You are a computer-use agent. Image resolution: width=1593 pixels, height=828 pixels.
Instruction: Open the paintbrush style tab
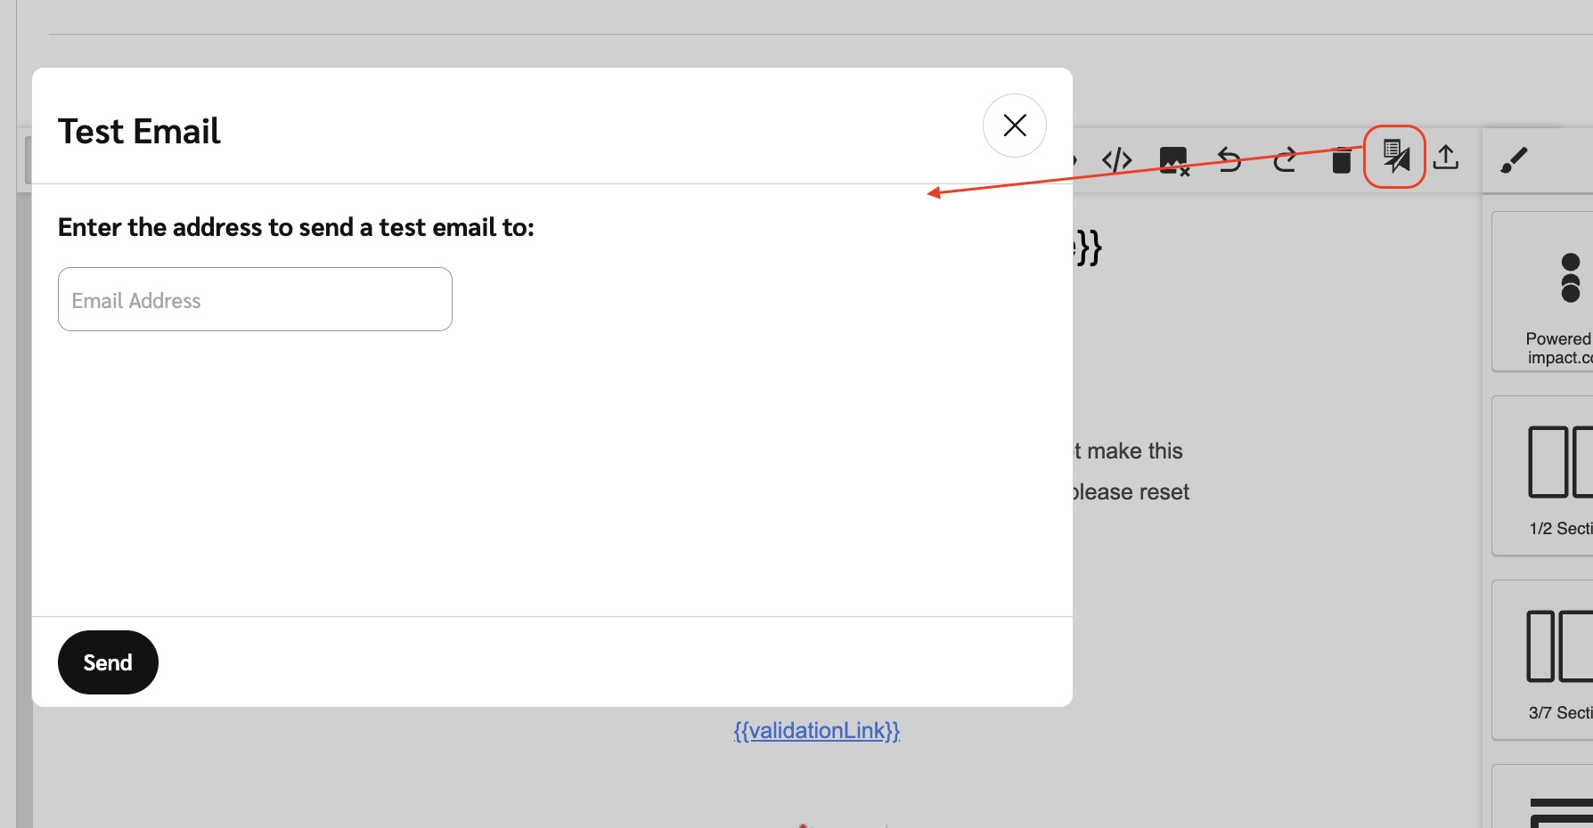tap(1514, 160)
